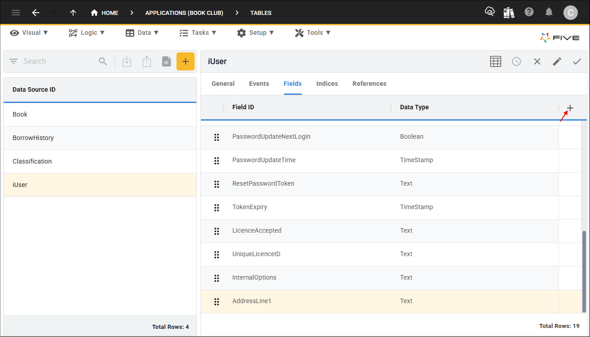Open the books library icon
This screenshot has height=337, width=590.
click(509, 13)
